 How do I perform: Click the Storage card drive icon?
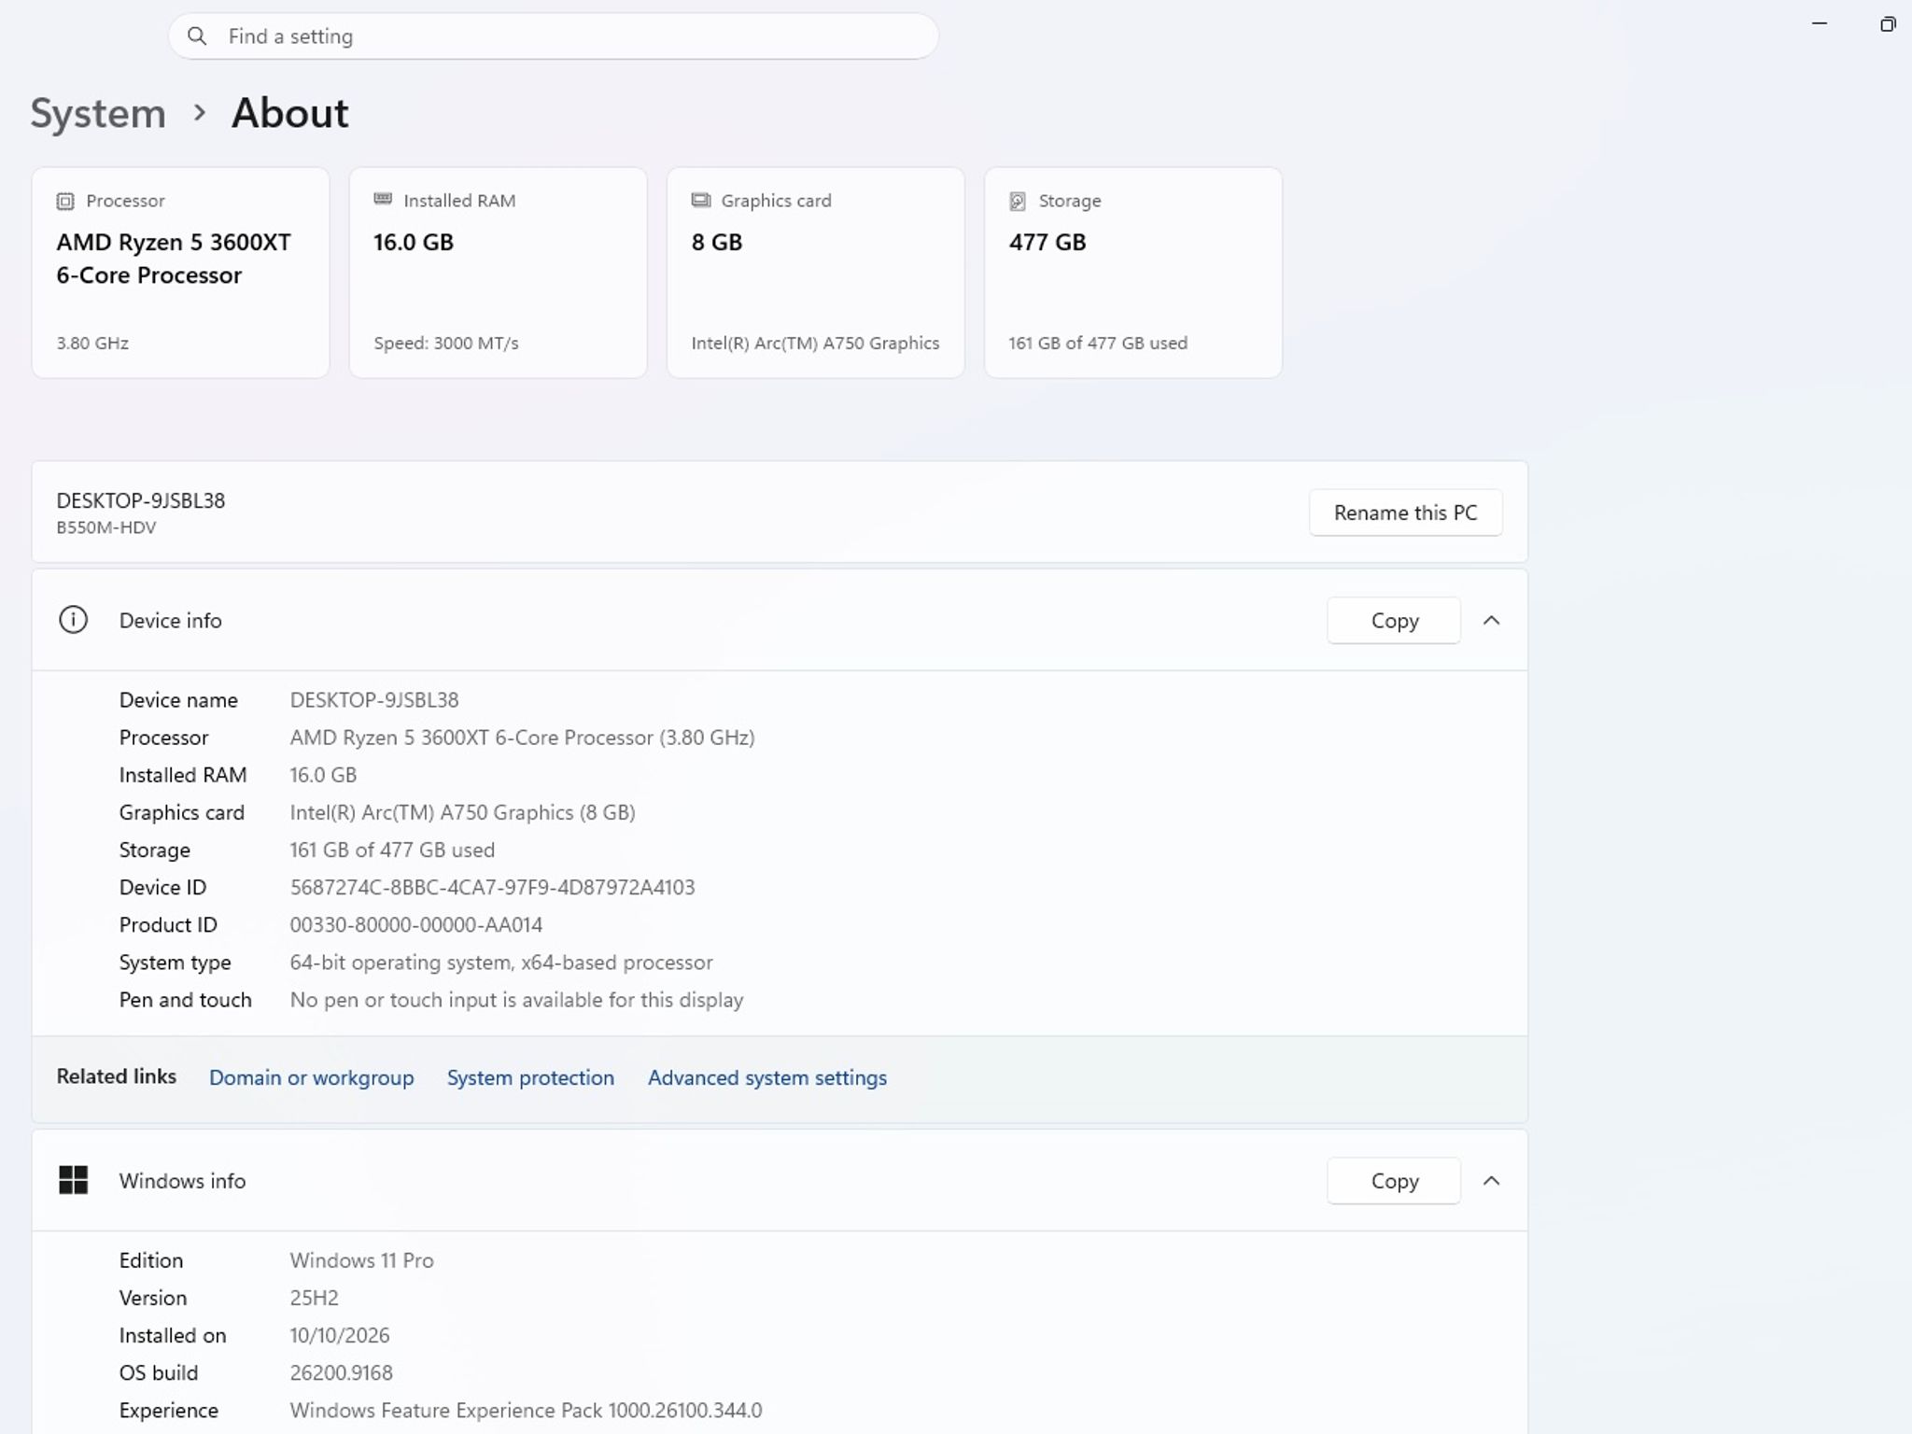tap(1018, 201)
